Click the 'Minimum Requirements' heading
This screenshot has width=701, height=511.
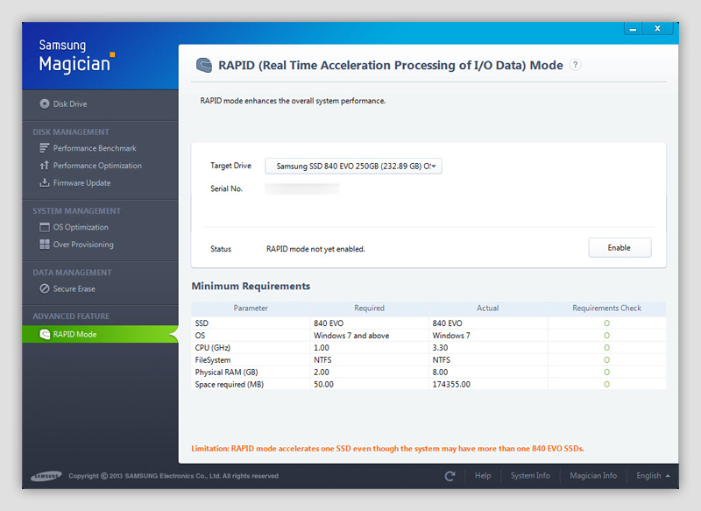pos(251,286)
